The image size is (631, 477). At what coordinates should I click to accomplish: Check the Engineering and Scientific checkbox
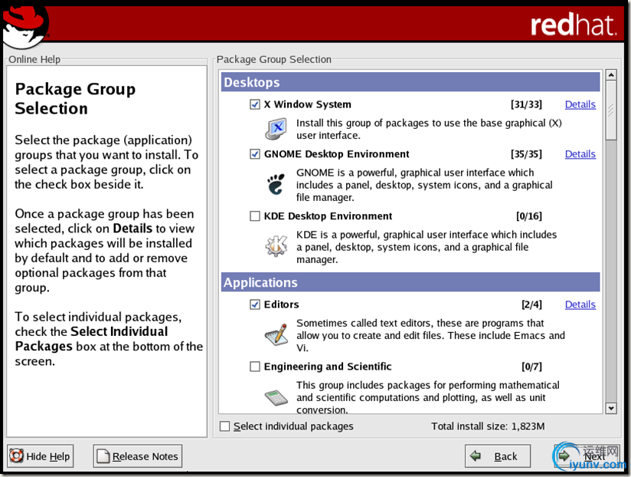255,367
